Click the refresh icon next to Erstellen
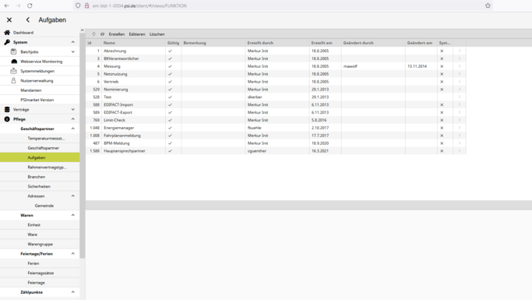Viewport: 532px width, 300px height. pos(103,34)
